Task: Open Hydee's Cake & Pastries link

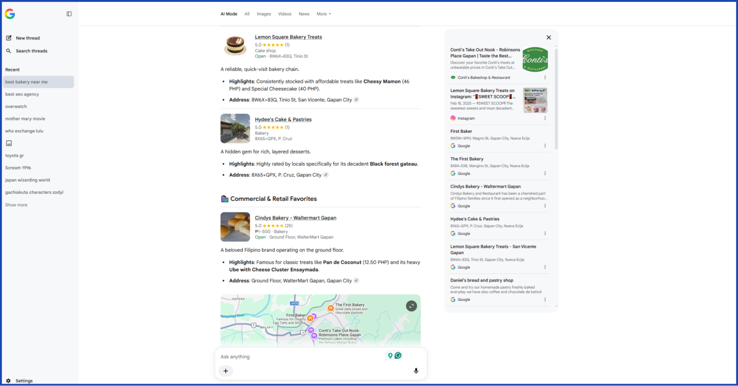Action: coord(283,119)
